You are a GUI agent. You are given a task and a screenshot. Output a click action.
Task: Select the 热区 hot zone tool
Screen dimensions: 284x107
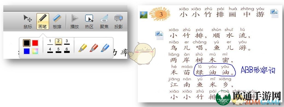tap(89, 22)
